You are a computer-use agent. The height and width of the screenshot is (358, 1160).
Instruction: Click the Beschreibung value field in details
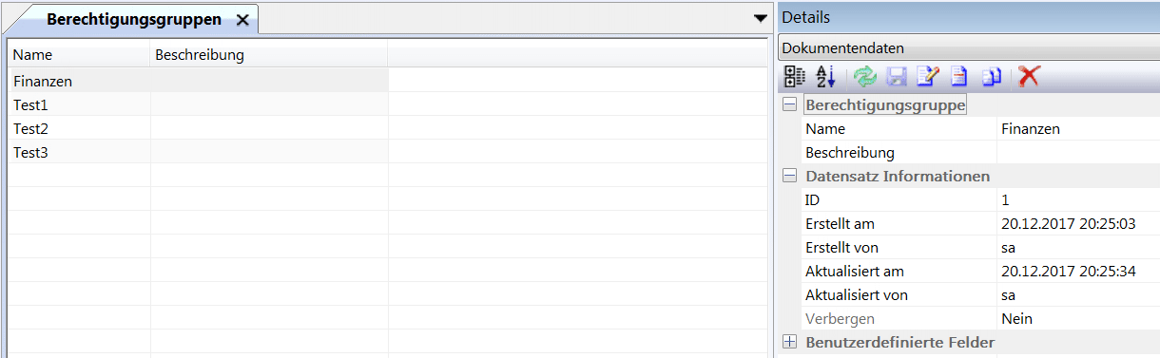click(x=1078, y=152)
